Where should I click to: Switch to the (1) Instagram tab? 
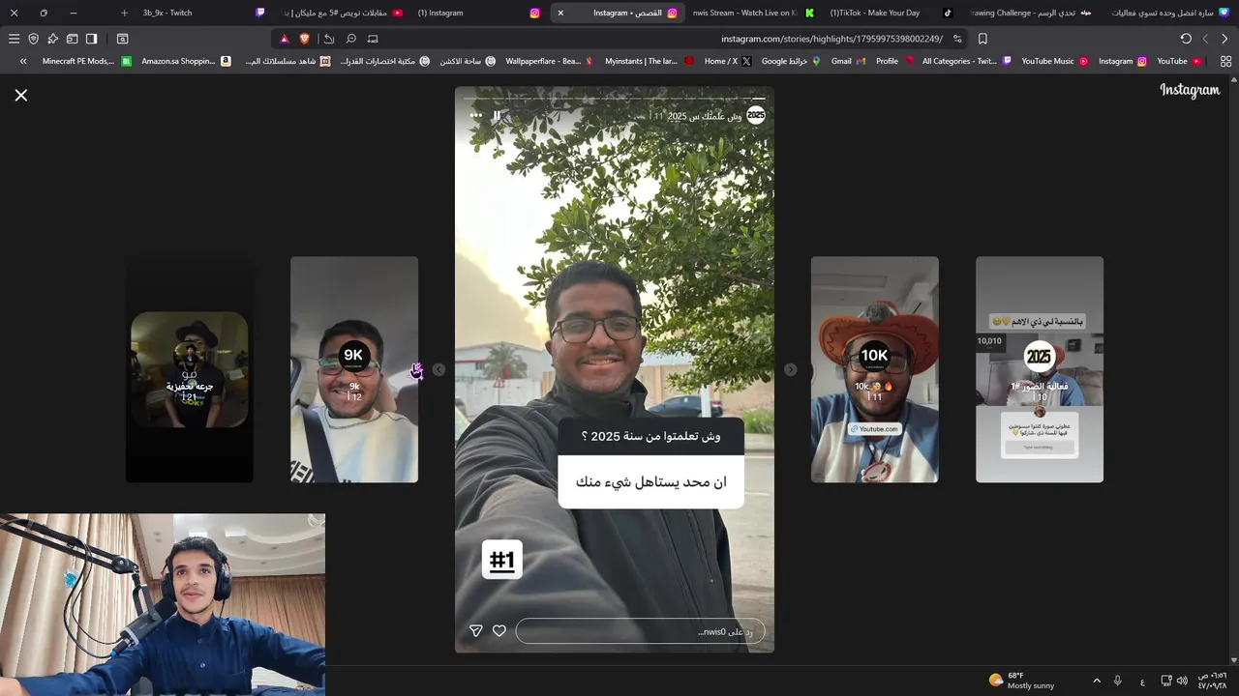tap(479, 13)
